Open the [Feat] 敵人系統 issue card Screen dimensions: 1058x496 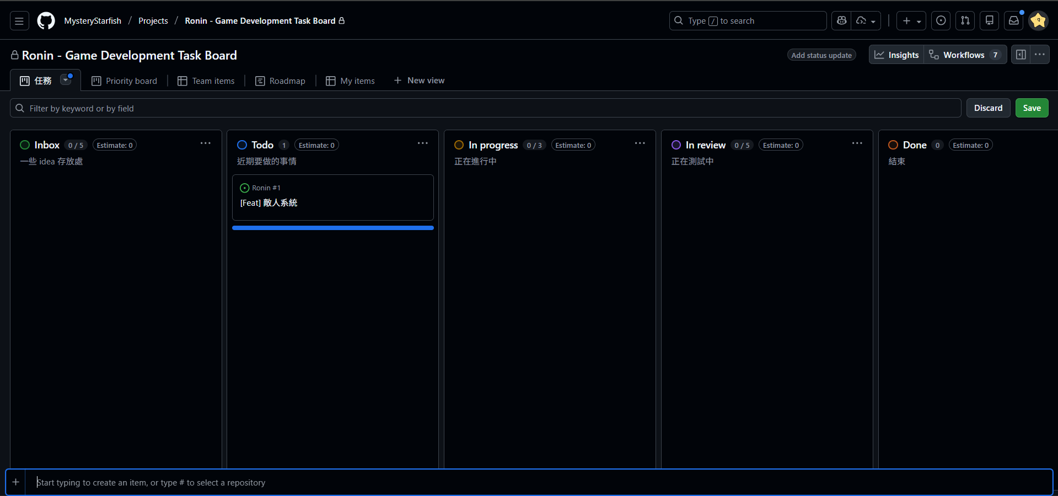pos(269,203)
